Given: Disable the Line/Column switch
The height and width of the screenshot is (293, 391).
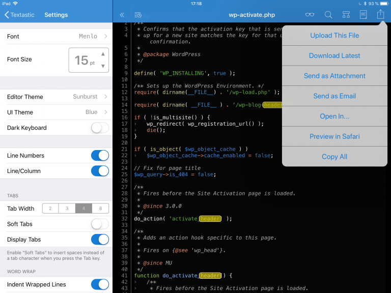Looking at the screenshot, I should pos(100,171).
